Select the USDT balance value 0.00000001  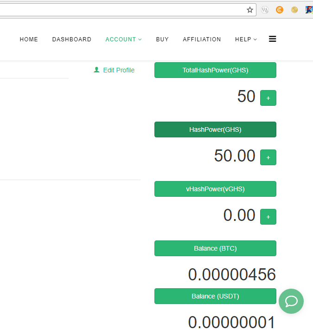[232, 322]
